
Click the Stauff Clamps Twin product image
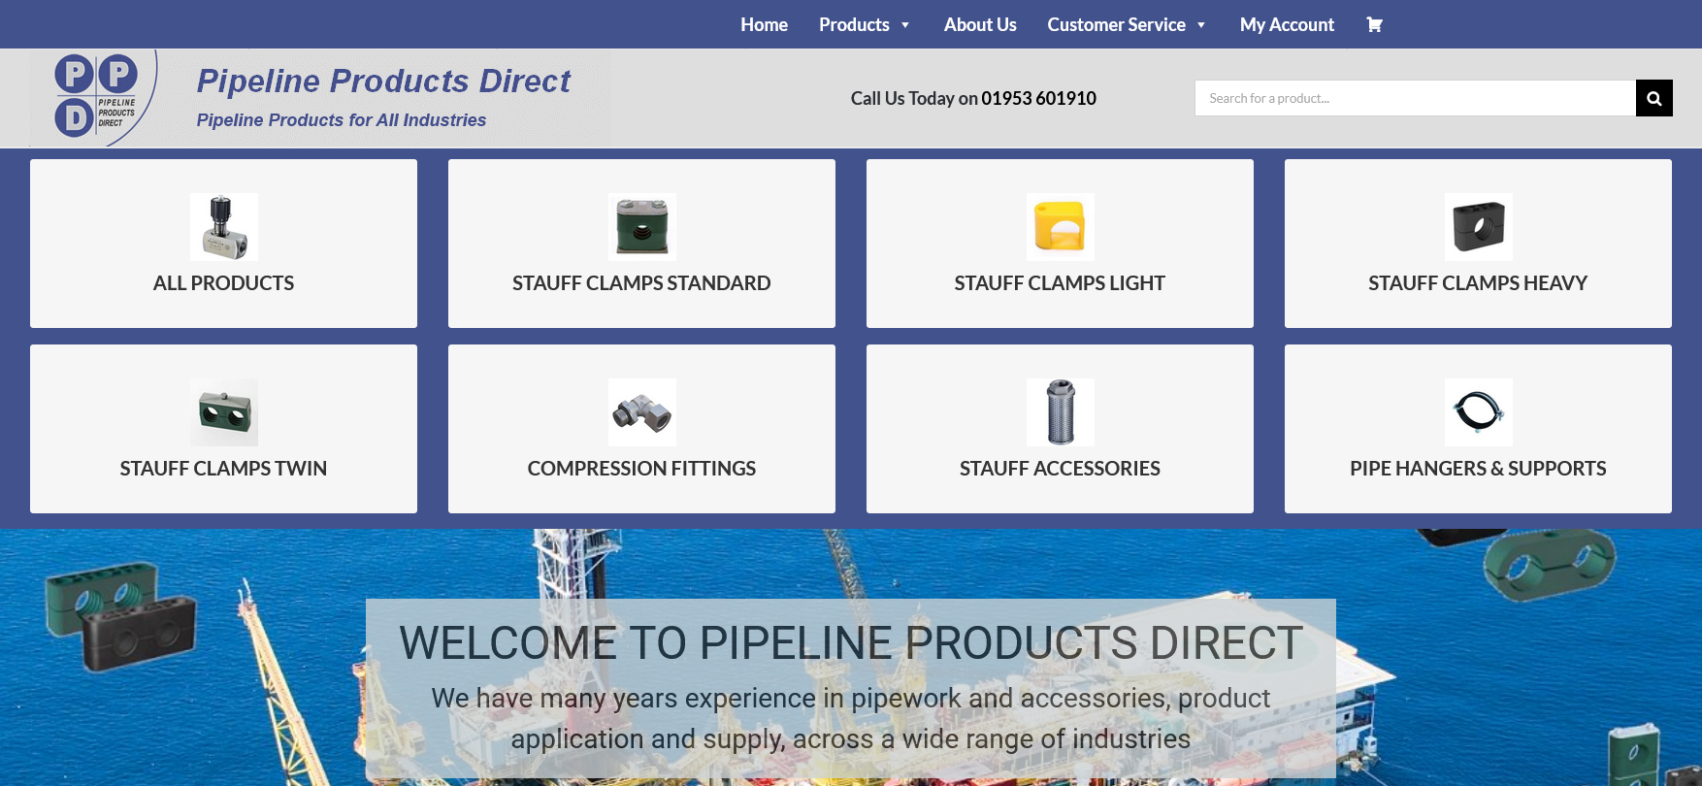(x=223, y=412)
